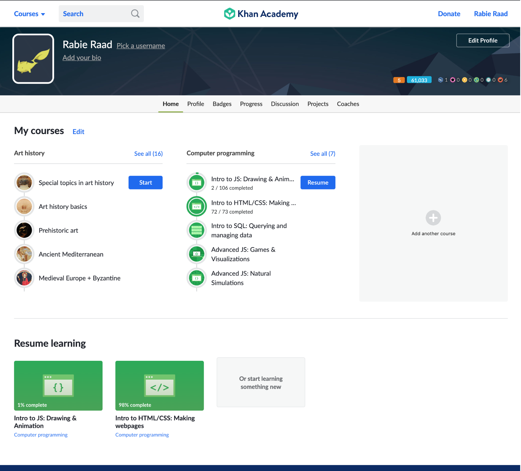Switch to the Projects tab

click(318, 104)
